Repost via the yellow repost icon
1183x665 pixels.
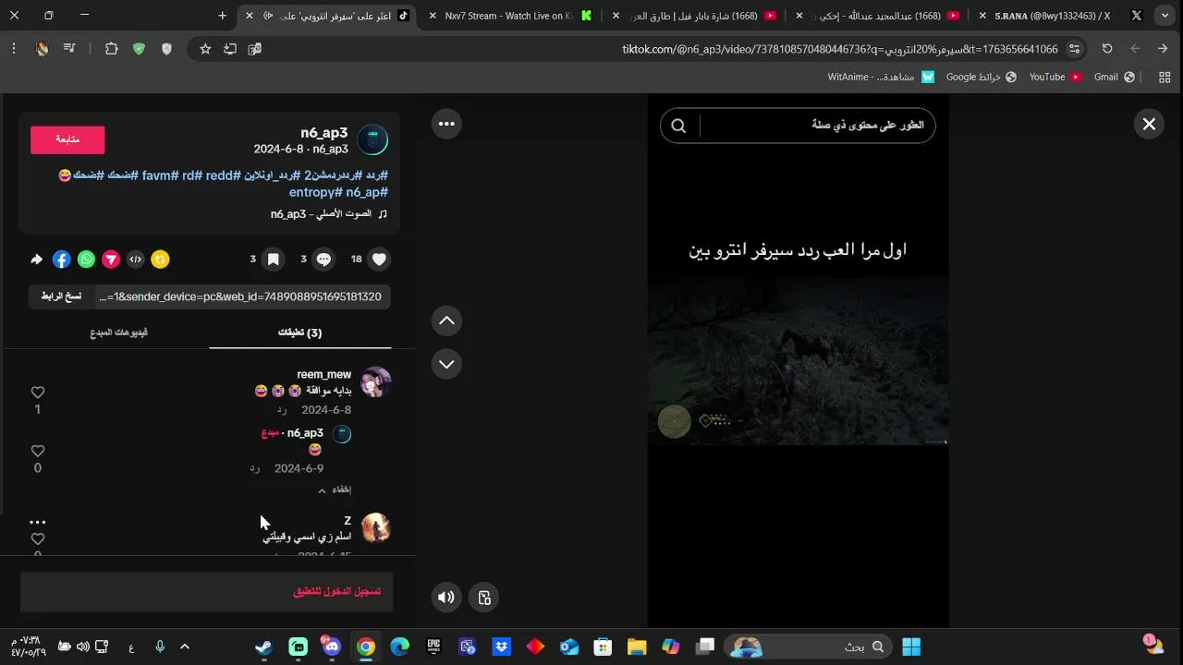(160, 260)
